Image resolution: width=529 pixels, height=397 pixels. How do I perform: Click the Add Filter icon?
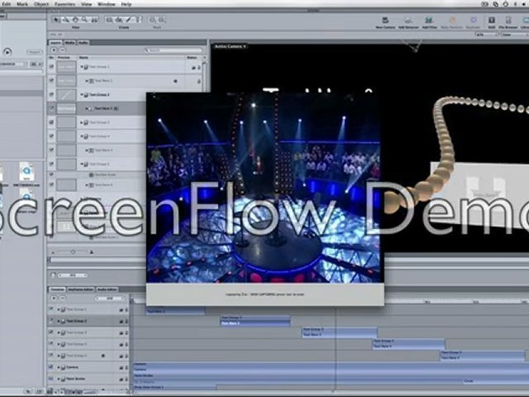click(429, 20)
